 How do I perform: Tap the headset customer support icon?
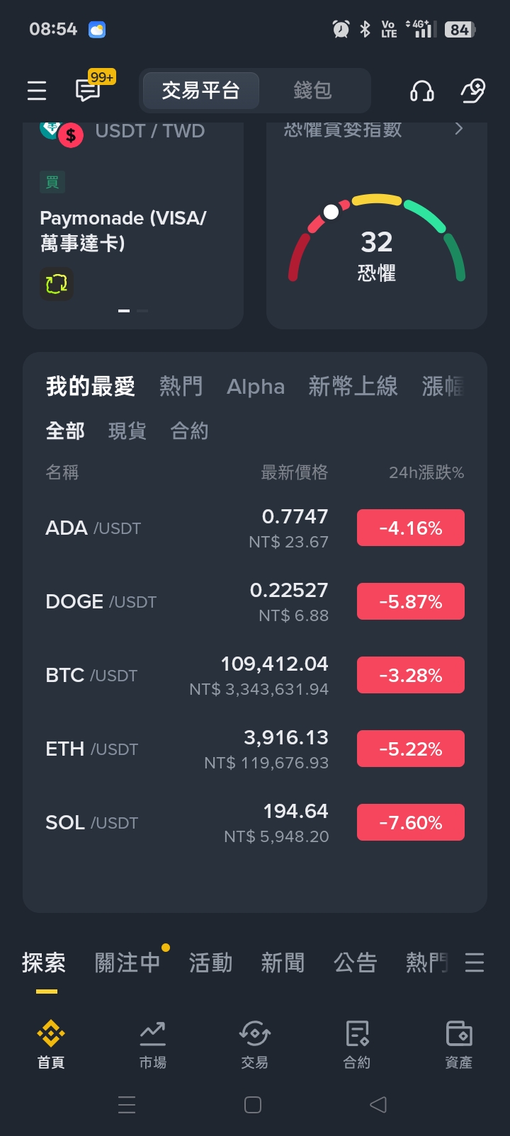422,91
